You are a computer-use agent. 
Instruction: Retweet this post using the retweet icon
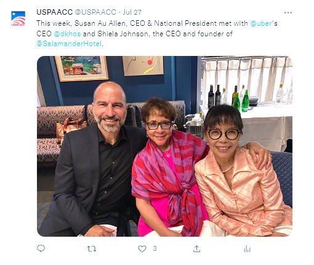click(x=92, y=249)
